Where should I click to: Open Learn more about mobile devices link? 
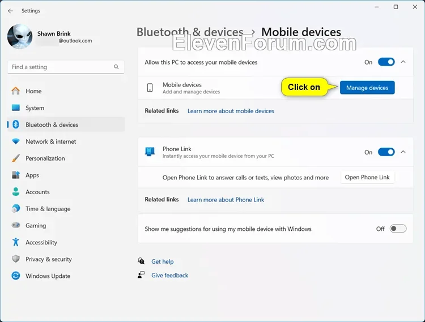[231, 111]
